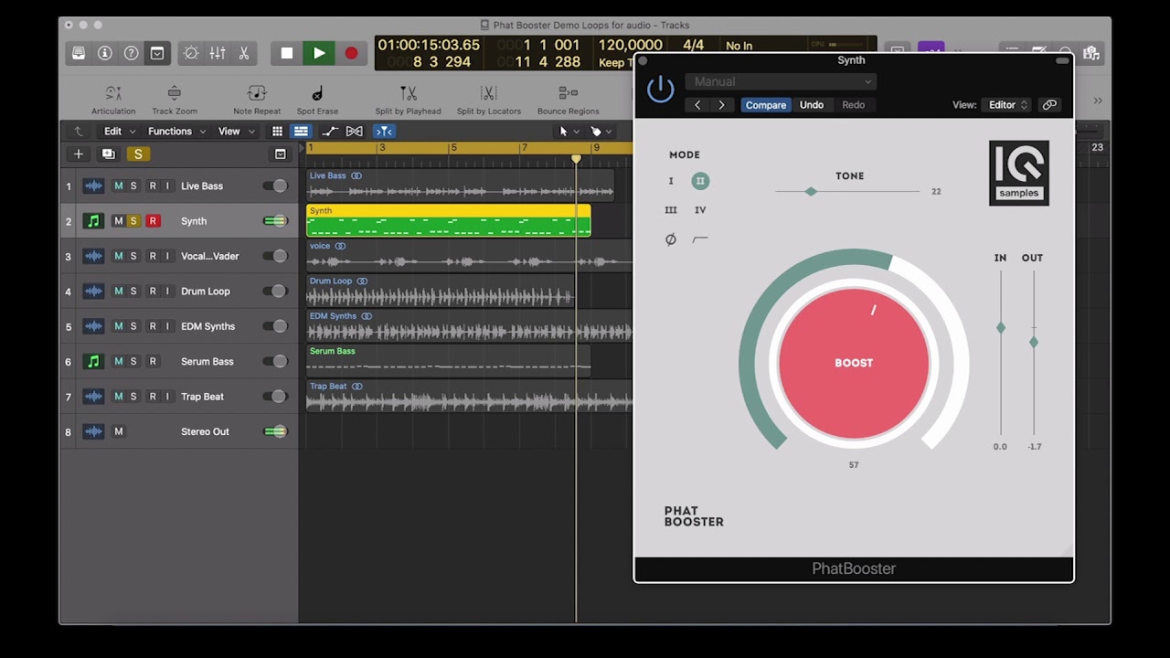Viewport: 1170px width, 658px height.
Task: Open track header options dropdown icon
Action: (281, 154)
